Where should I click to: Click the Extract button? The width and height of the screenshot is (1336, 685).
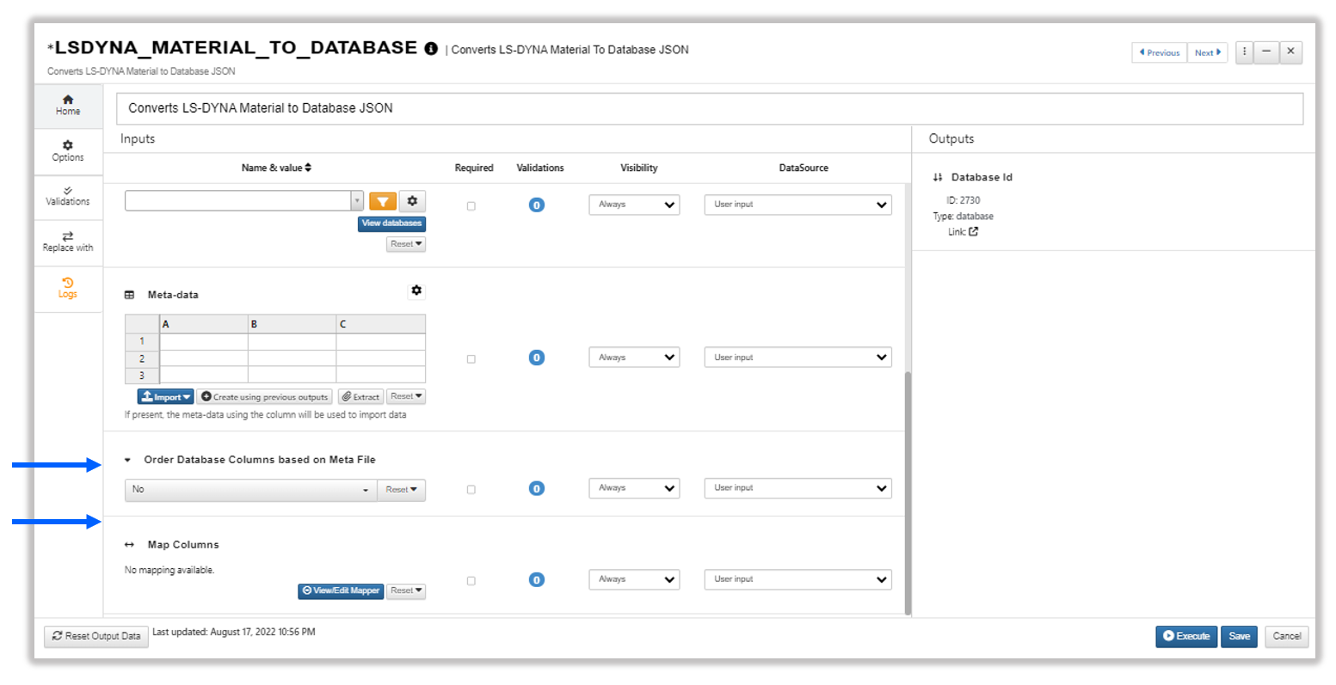(x=360, y=397)
